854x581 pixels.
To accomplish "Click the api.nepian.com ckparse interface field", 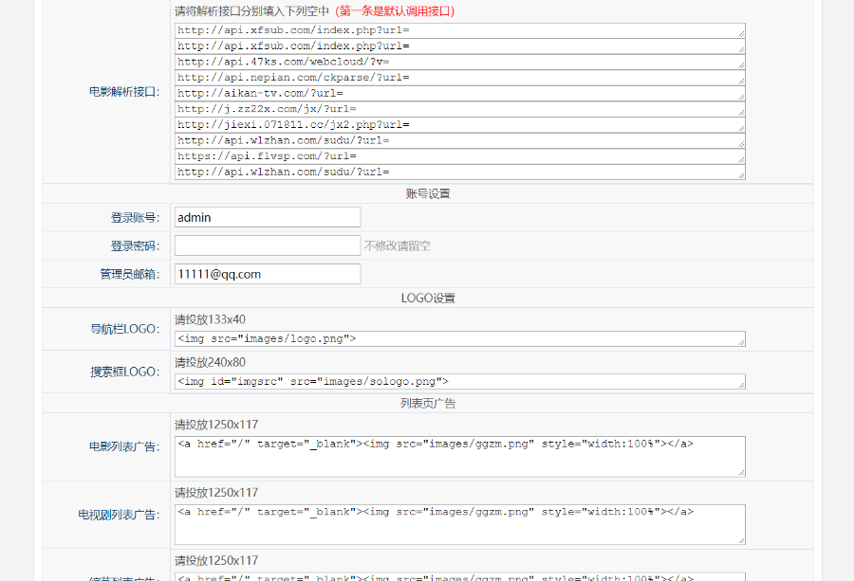I will point(459,78).
